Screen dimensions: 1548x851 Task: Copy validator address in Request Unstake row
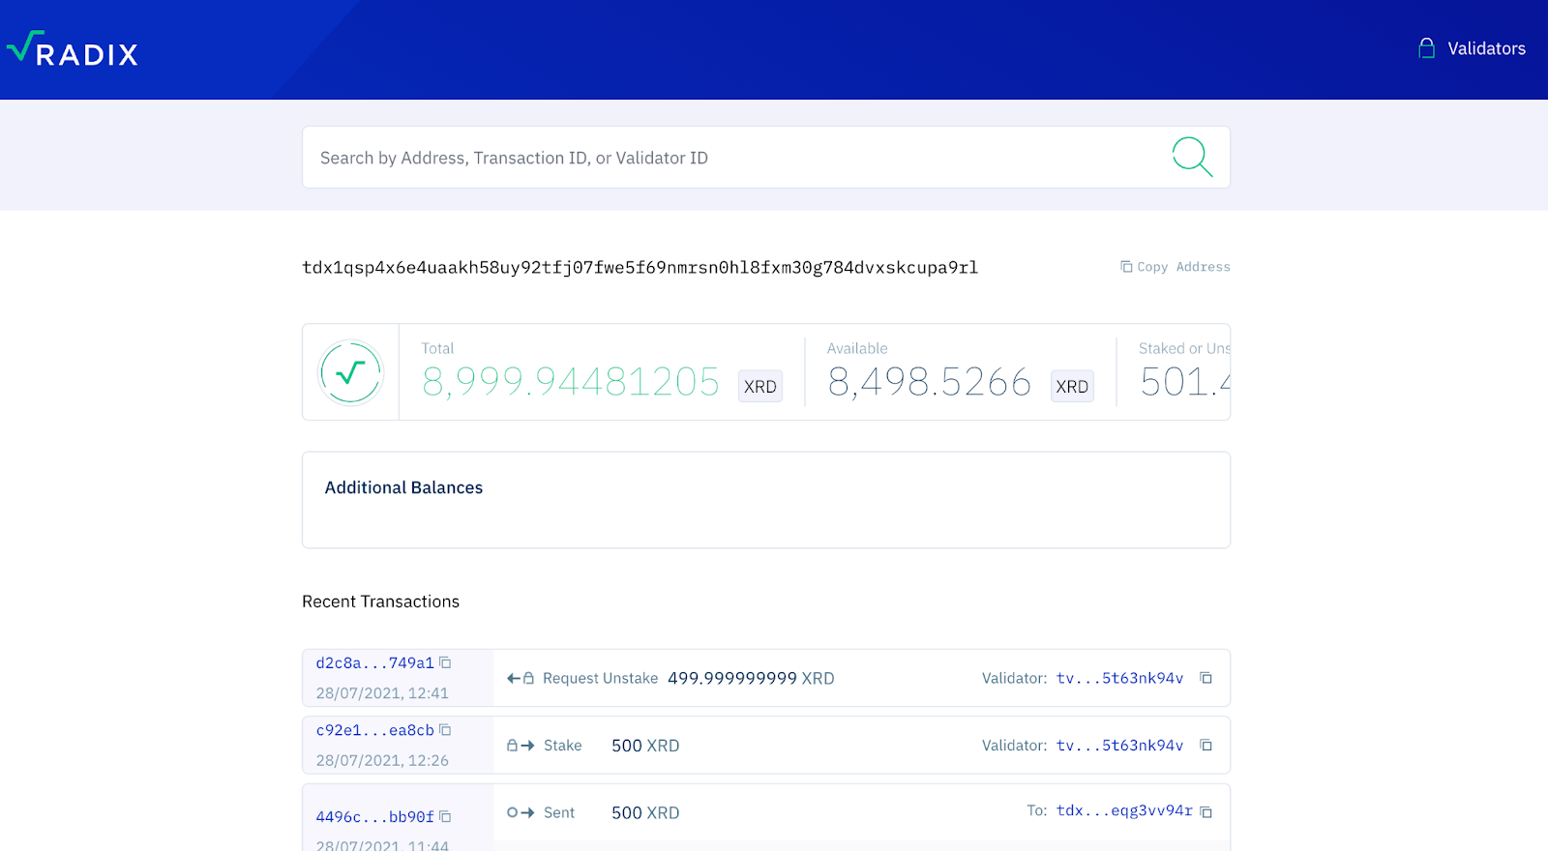[x=1206, y=678]
